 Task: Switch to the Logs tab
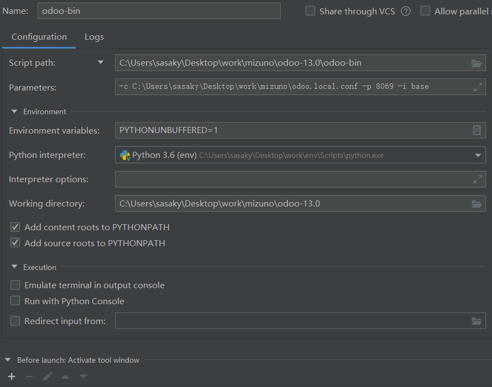(x=94, y=37)
